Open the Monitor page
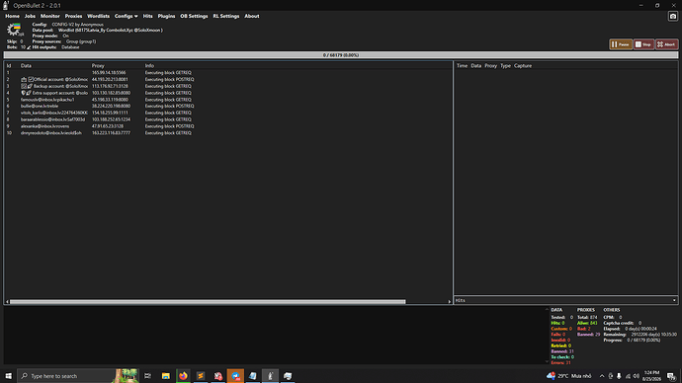This screenshot has height=383, width=682. point(50,16)
